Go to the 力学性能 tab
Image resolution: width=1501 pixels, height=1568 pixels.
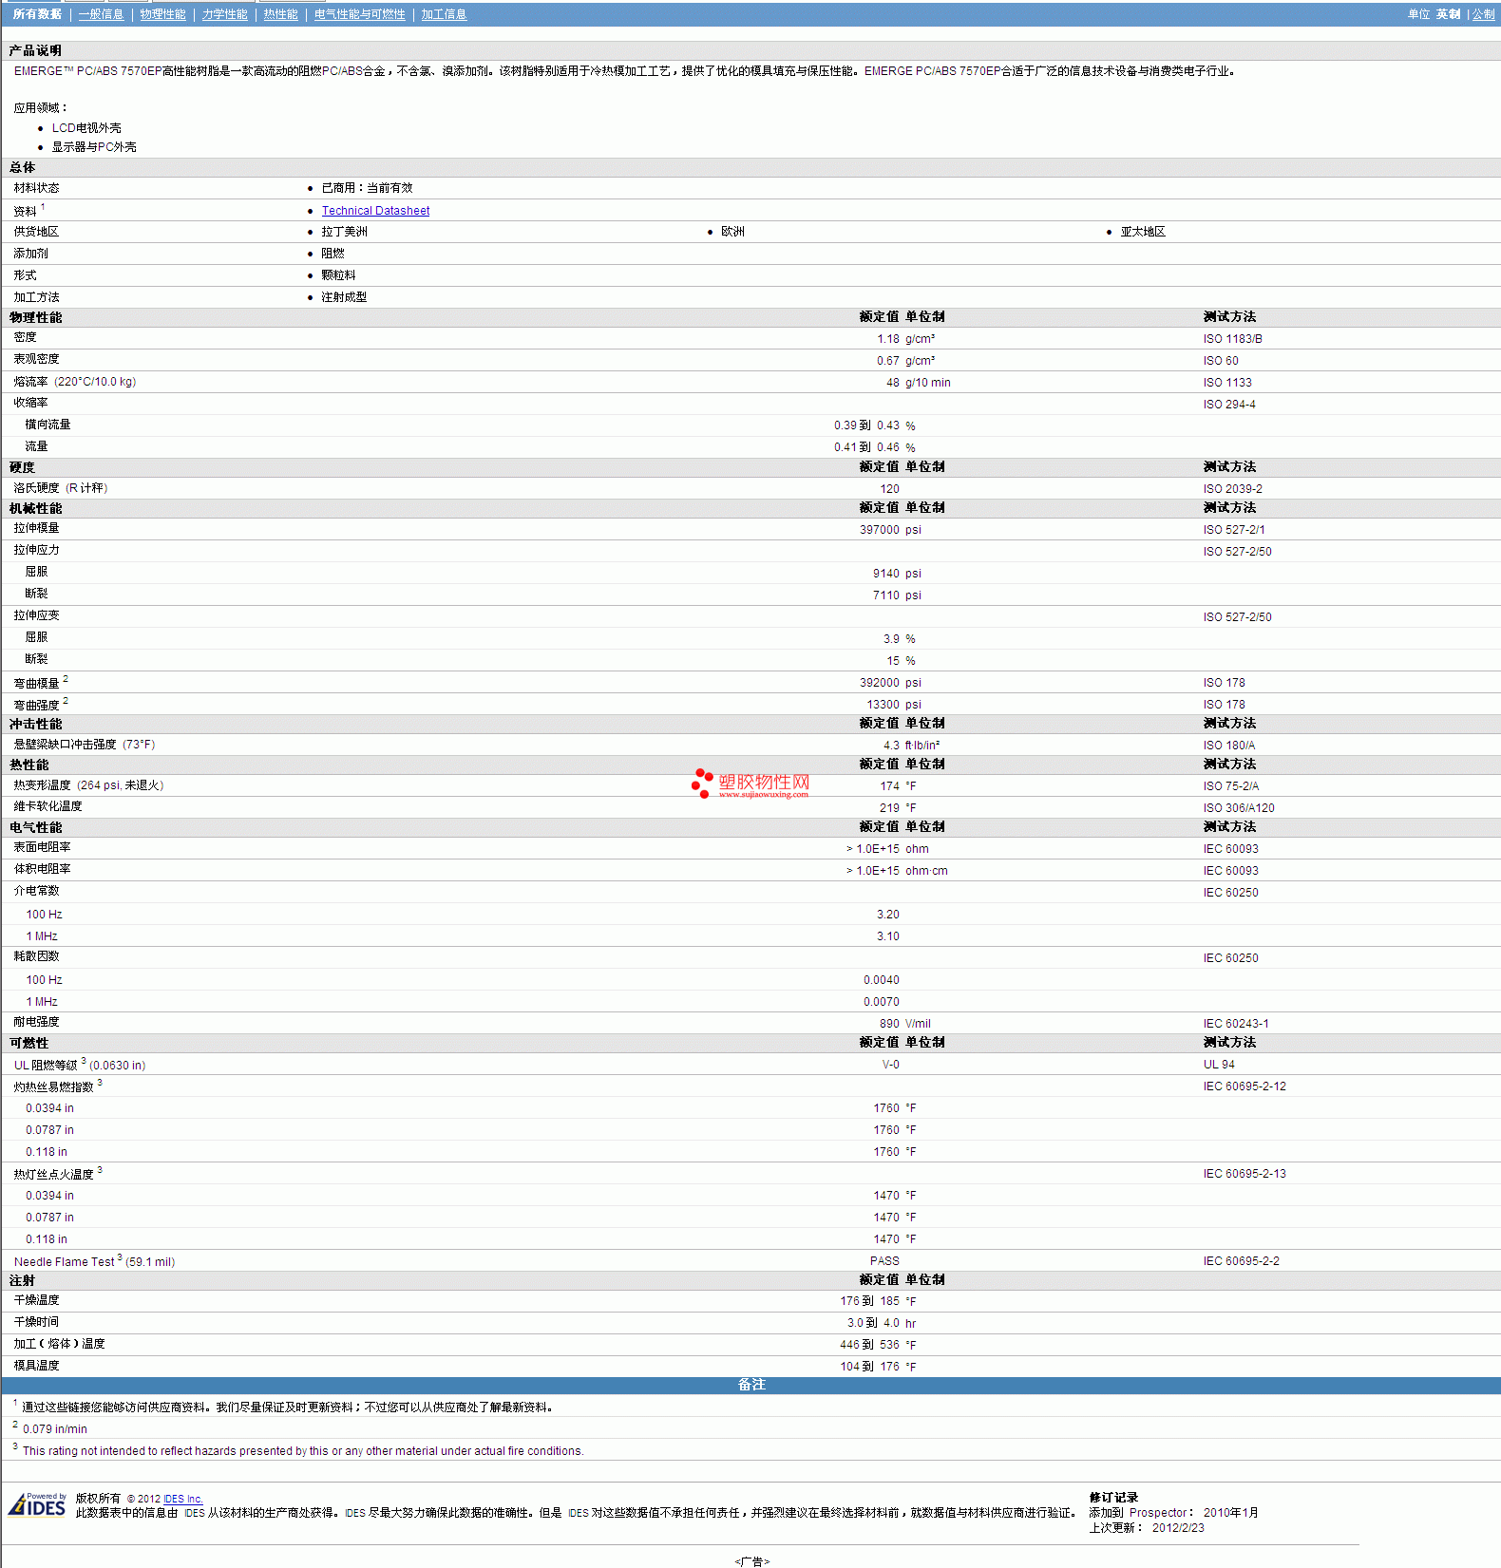click(x=224, y=14)
